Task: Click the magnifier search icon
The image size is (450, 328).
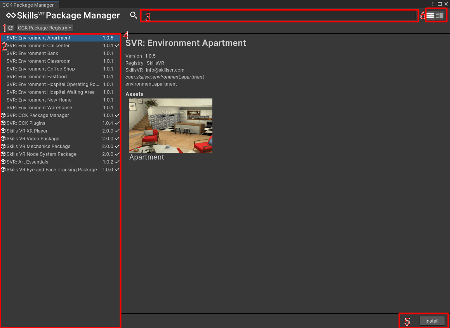Action: point(134,15)
